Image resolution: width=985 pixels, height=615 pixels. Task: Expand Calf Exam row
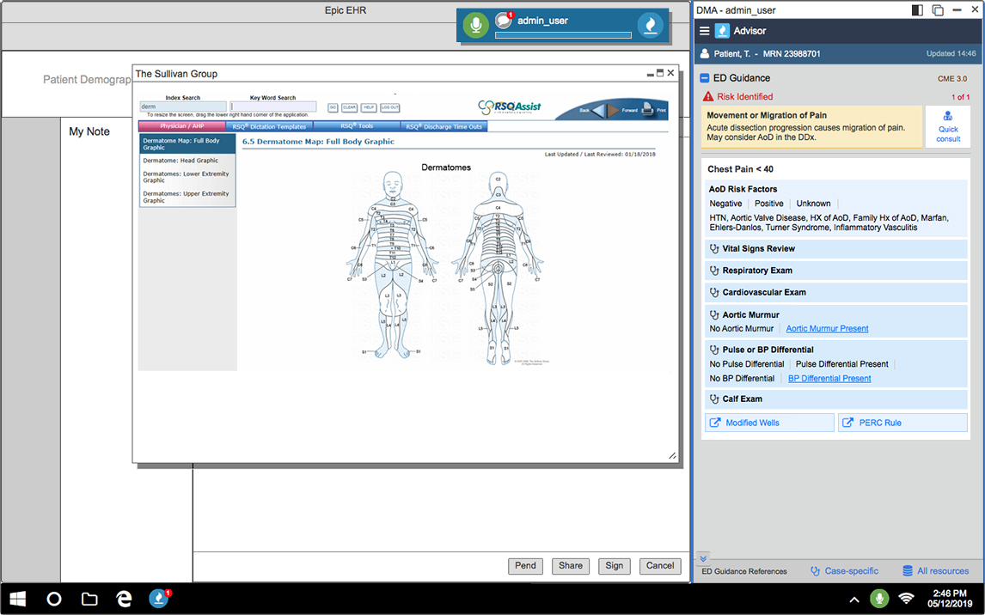point(836,399)
